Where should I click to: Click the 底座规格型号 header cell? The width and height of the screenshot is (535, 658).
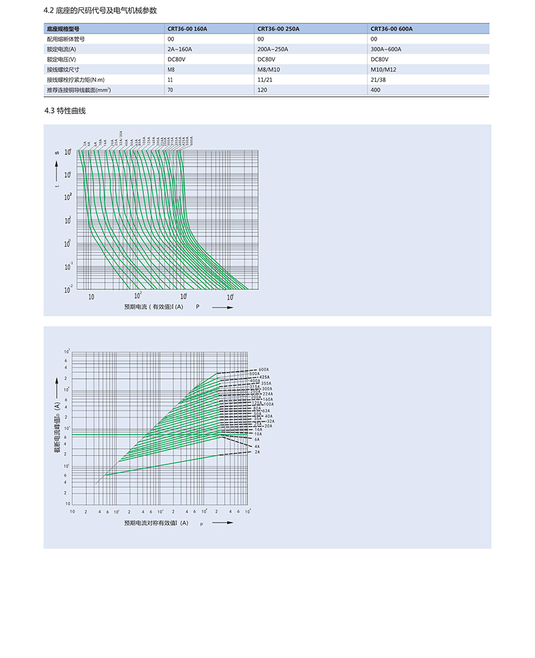[63, 29]
